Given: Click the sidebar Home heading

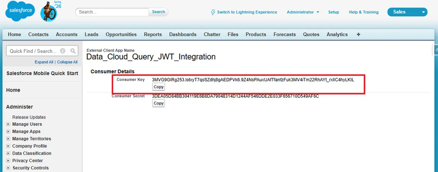Looking at the screenshot, I should (x=14, y=90).
